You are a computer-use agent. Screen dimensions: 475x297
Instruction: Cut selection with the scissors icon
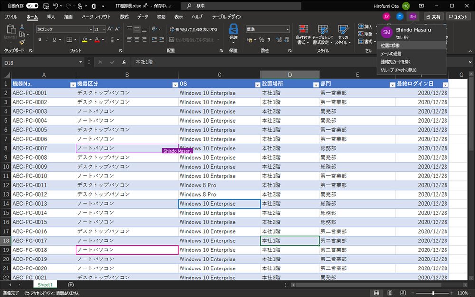coord(22,27)
